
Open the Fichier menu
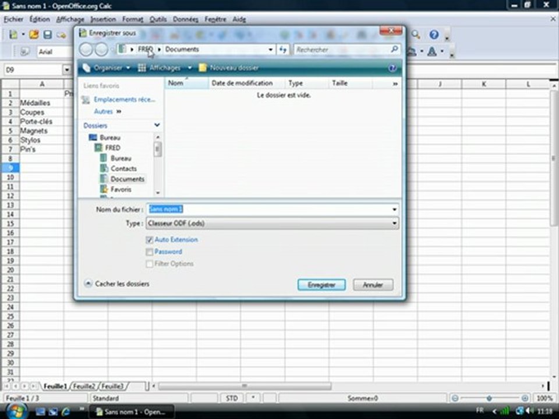point(13,19)
